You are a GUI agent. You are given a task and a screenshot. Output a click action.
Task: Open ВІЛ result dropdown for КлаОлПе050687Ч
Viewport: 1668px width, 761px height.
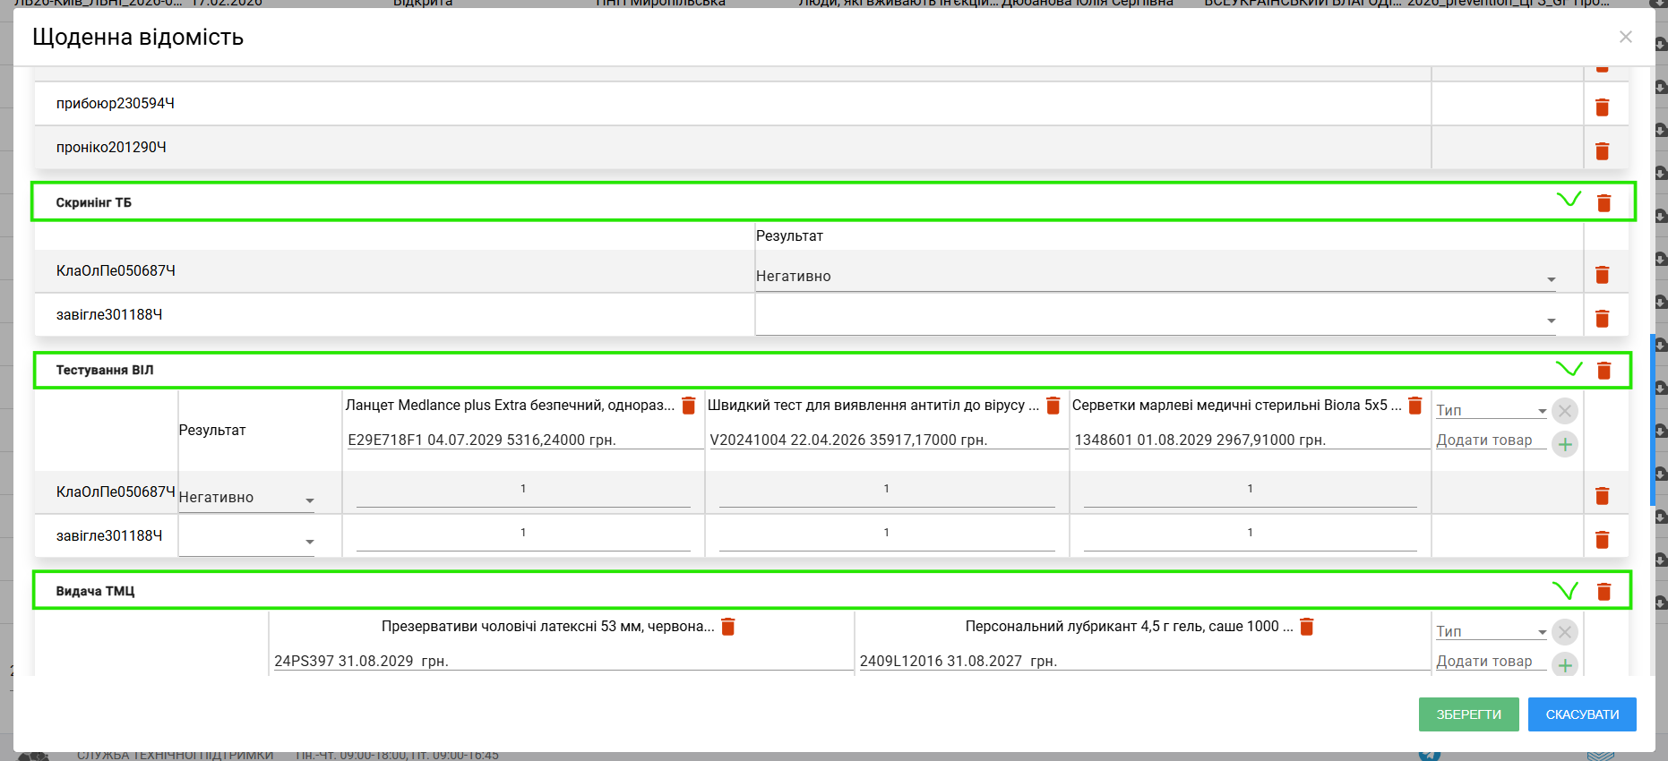(x=246, y=499)
